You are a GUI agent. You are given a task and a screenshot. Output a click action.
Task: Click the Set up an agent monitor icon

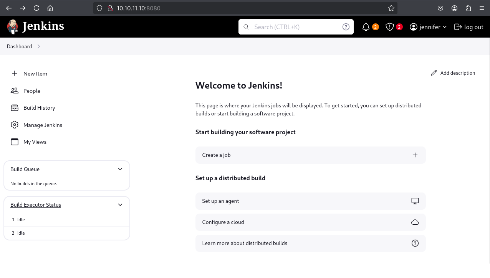click(x=415, y=201)
